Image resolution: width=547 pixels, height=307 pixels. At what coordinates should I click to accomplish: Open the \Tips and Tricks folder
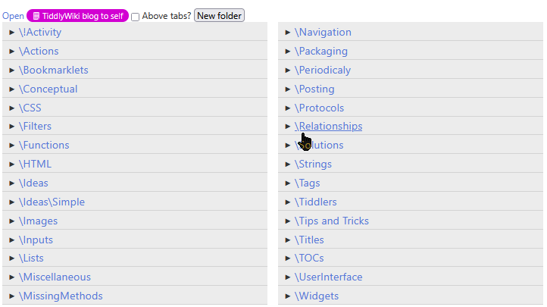pos(332,221)
